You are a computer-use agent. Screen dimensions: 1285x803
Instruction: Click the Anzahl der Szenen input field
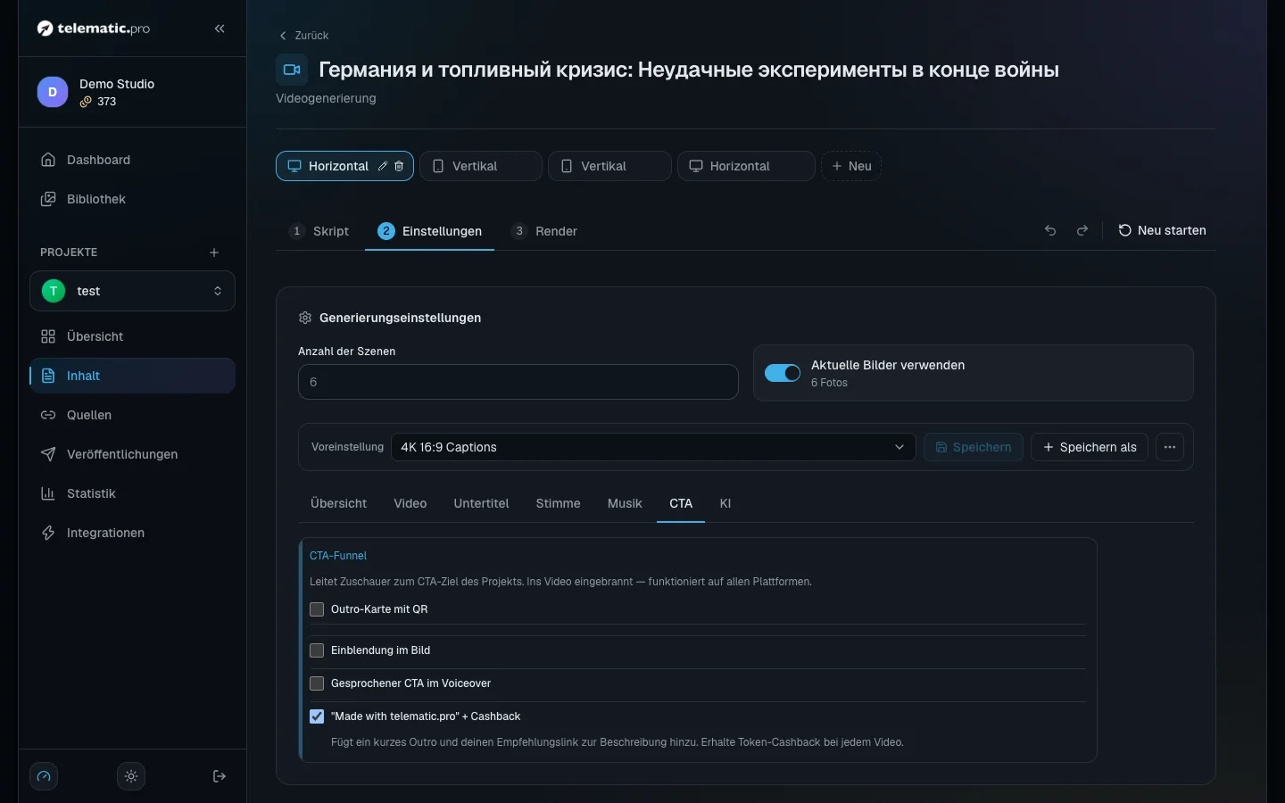[x=518, y=382]
